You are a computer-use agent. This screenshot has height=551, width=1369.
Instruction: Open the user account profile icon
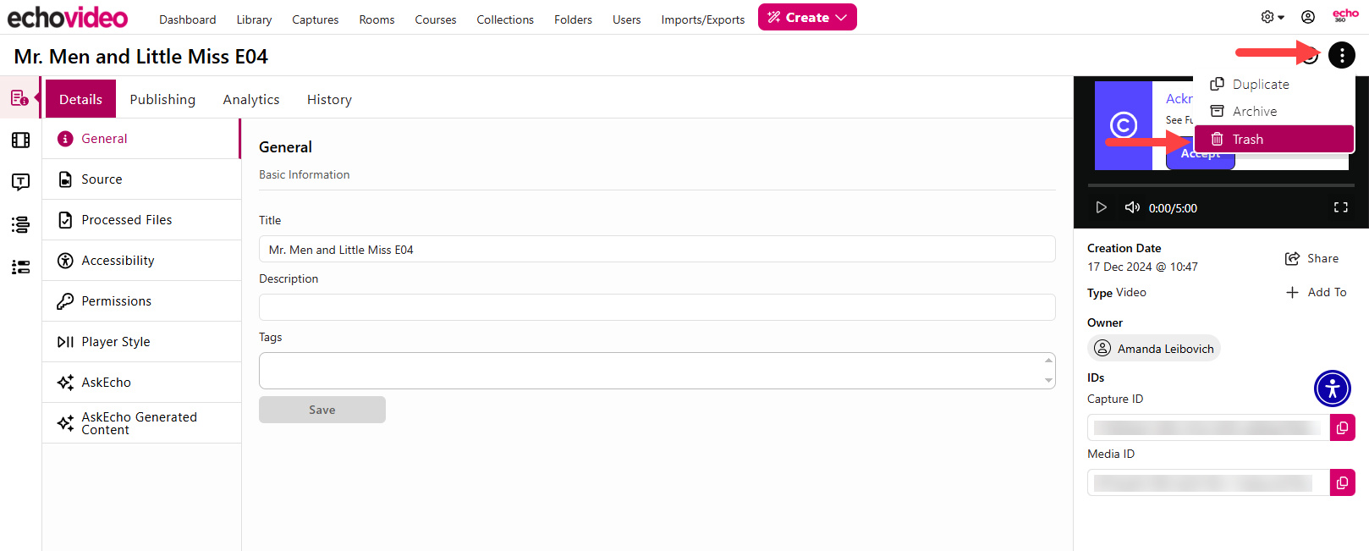tap(1308, 17)
